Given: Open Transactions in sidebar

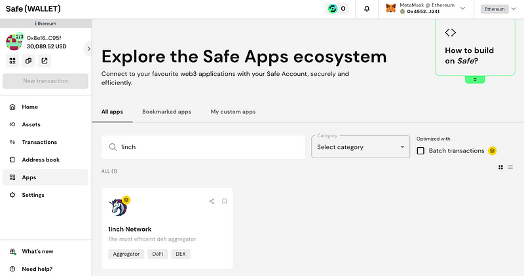Looking at the screenshot, I should tap(45, 142).
